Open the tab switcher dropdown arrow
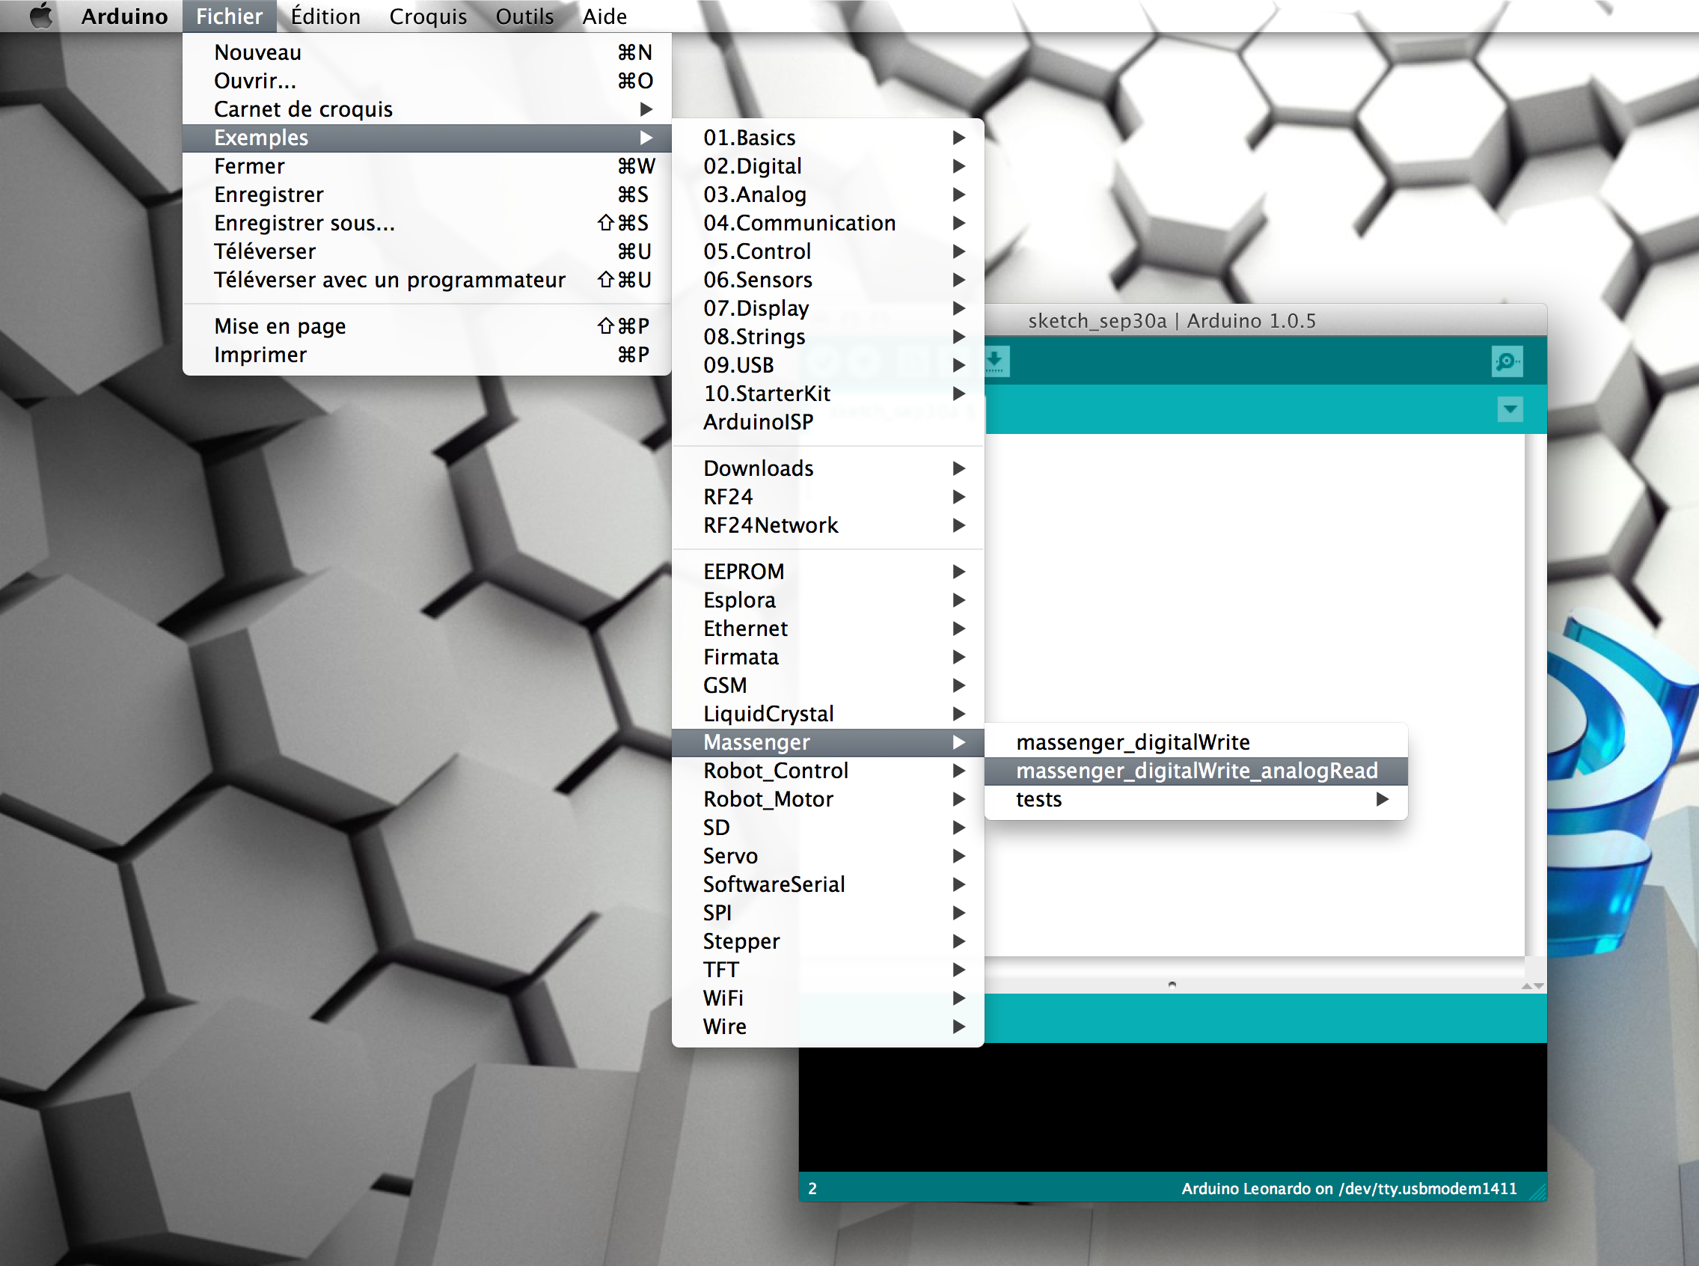The image size is (1699, 1266). 1510,410
